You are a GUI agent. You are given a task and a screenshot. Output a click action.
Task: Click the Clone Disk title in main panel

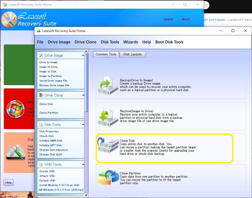[x=127, y=141]
